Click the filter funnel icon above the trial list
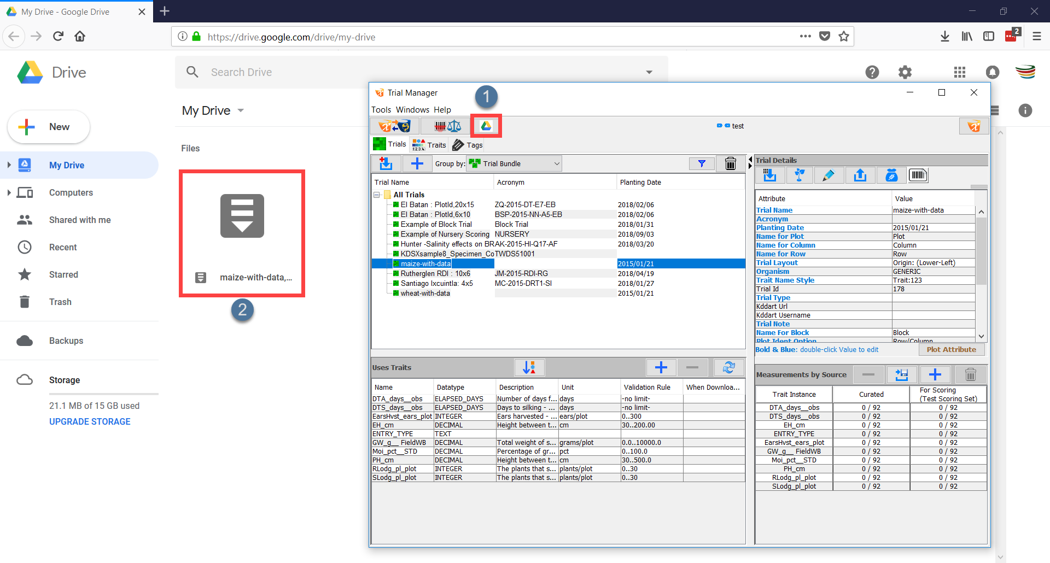Viewport: 1050px width, 563px height. 702,163
